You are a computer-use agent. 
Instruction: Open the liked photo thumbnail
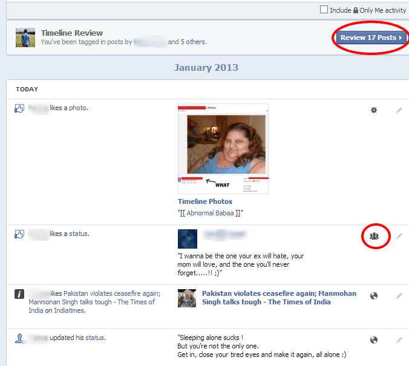point(223,149)
